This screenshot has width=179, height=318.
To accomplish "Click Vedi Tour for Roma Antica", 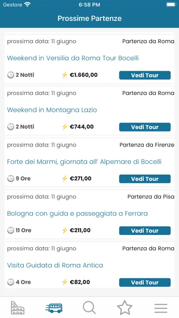I will [x=145, y=282].
